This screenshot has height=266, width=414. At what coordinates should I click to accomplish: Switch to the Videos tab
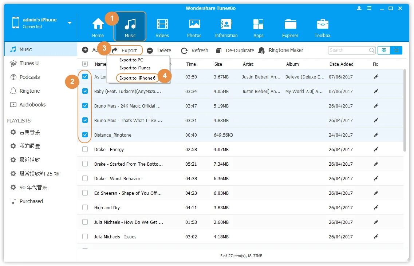pyautogui.click(x=162, y=27)
